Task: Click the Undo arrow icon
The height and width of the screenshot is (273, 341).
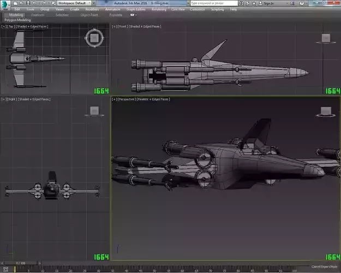Action: [x=34, y=3]
